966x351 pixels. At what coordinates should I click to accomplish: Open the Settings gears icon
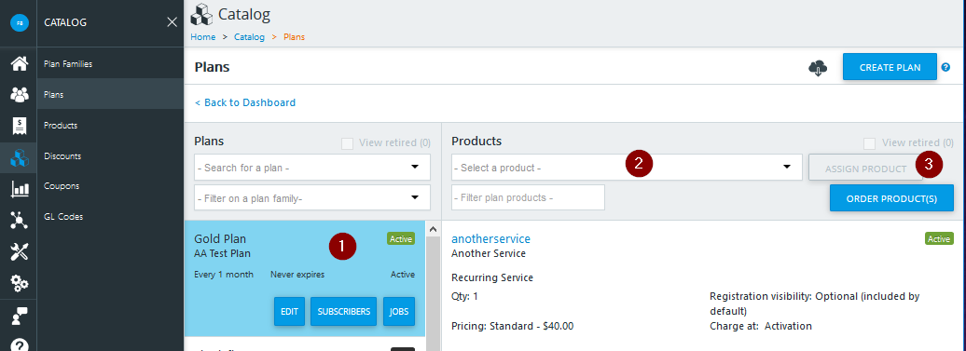pos(20,283)
